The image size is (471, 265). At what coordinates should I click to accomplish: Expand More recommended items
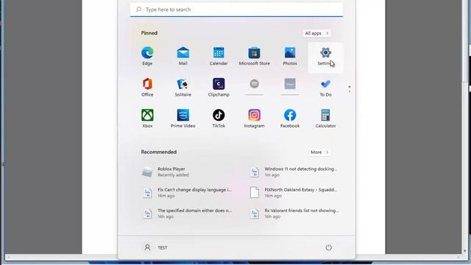(x=319, y=152)
